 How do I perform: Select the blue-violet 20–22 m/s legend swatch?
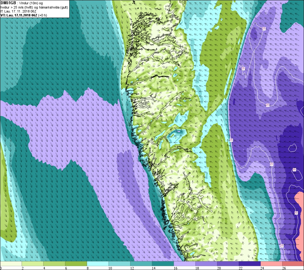point(228,264)
